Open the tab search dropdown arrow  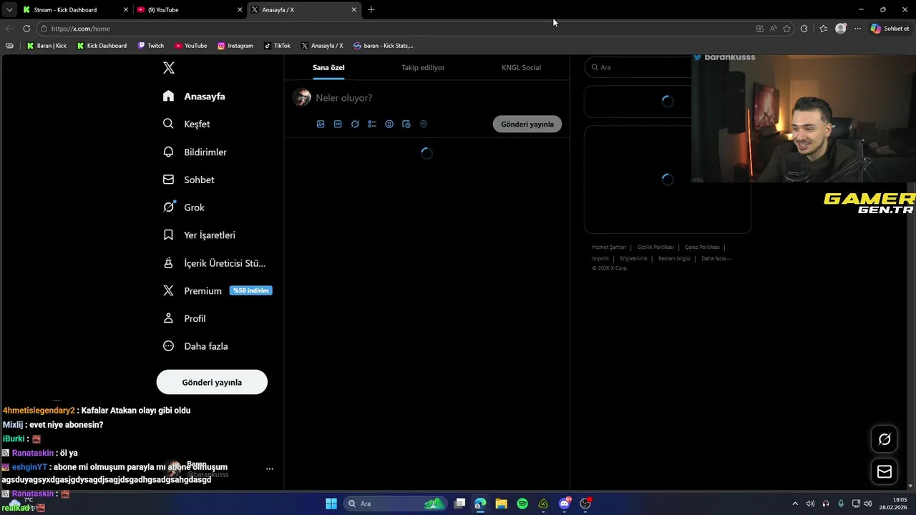click(x=9, y=10)
